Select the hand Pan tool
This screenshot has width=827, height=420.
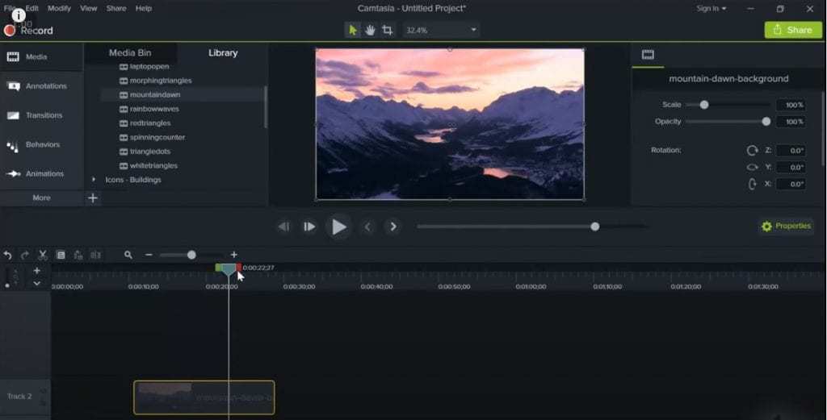(x=370, y=30)
